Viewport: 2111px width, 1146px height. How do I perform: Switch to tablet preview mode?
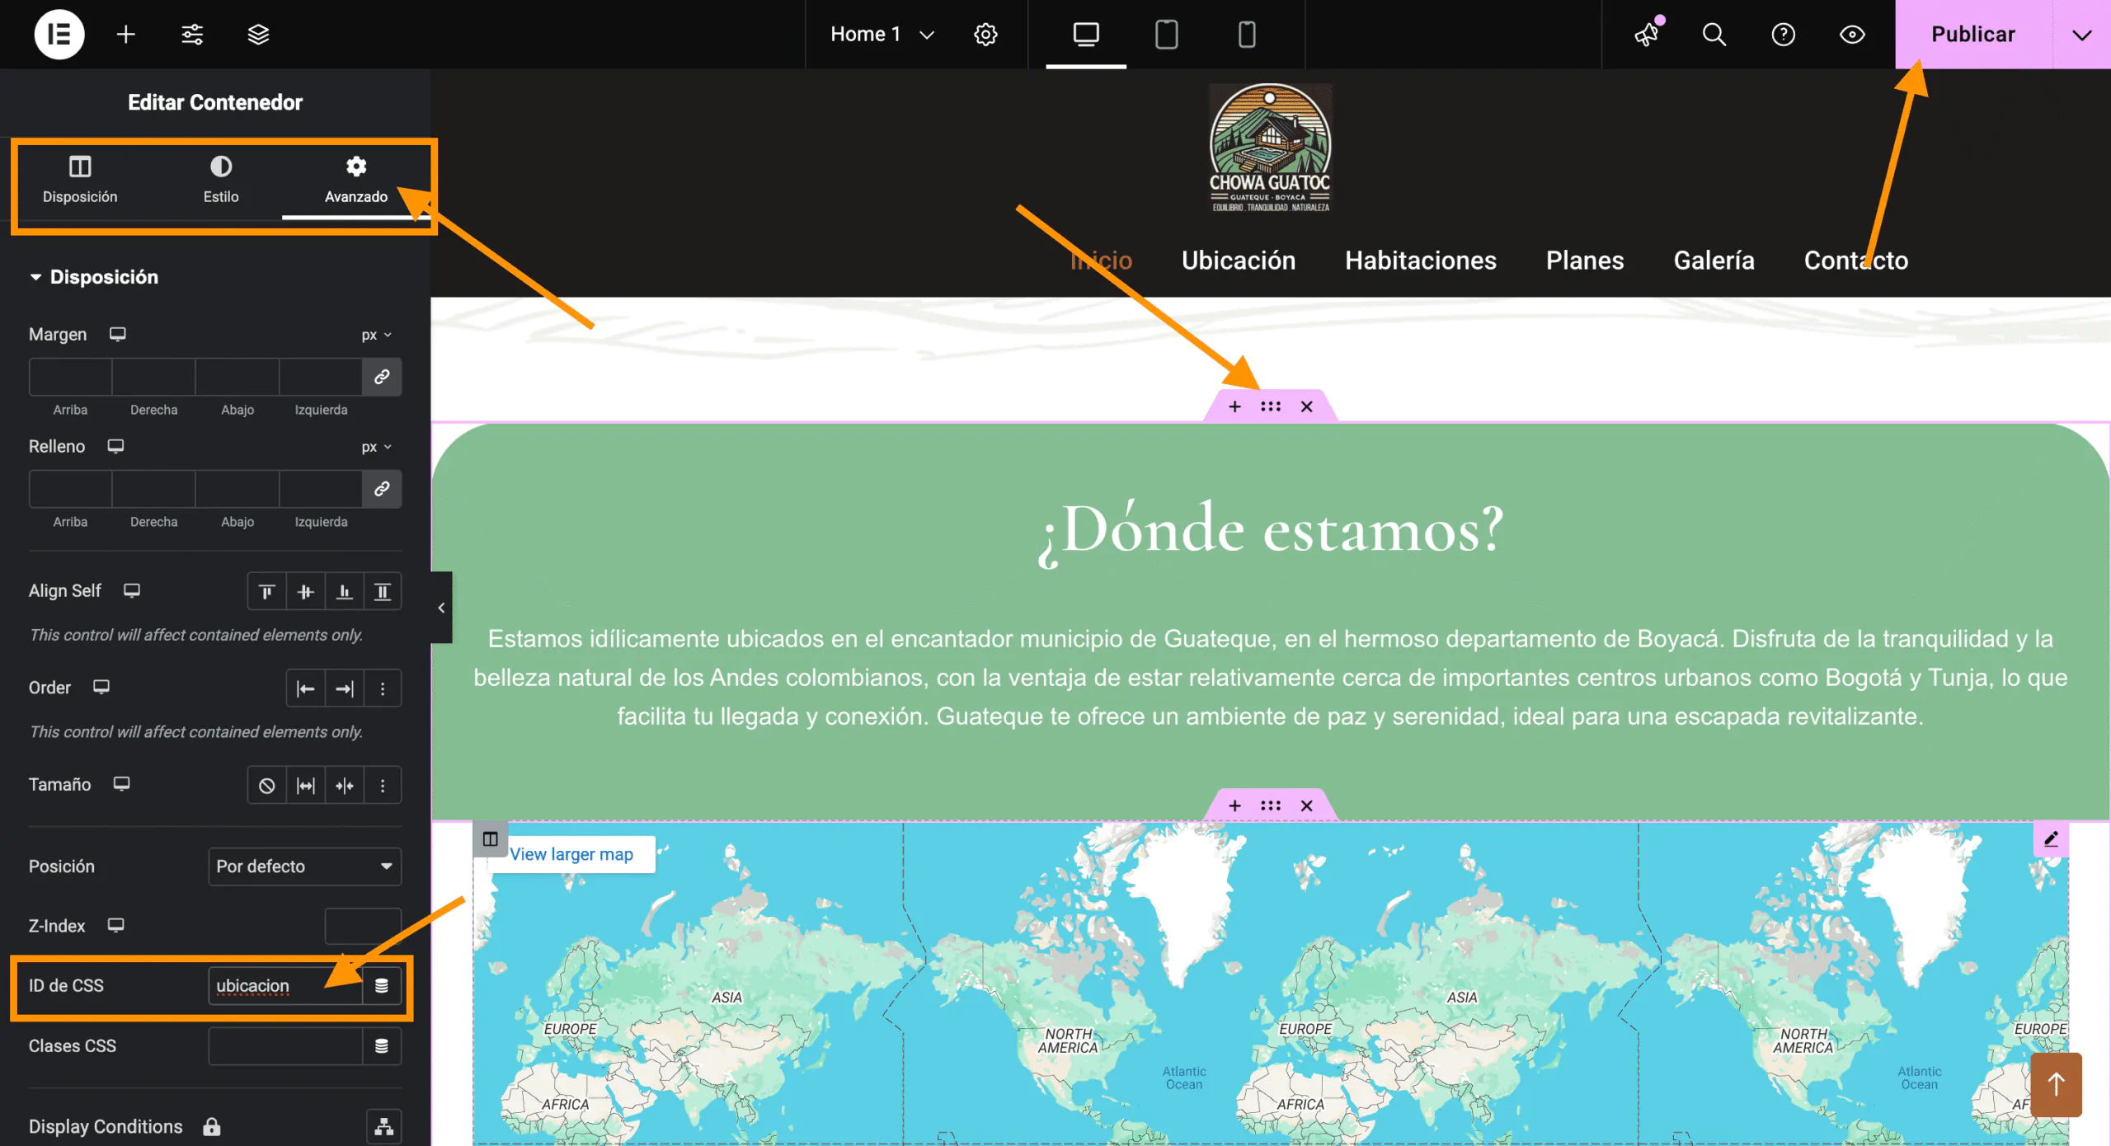1166,35
